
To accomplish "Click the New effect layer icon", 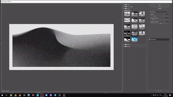I will point(158,91).
